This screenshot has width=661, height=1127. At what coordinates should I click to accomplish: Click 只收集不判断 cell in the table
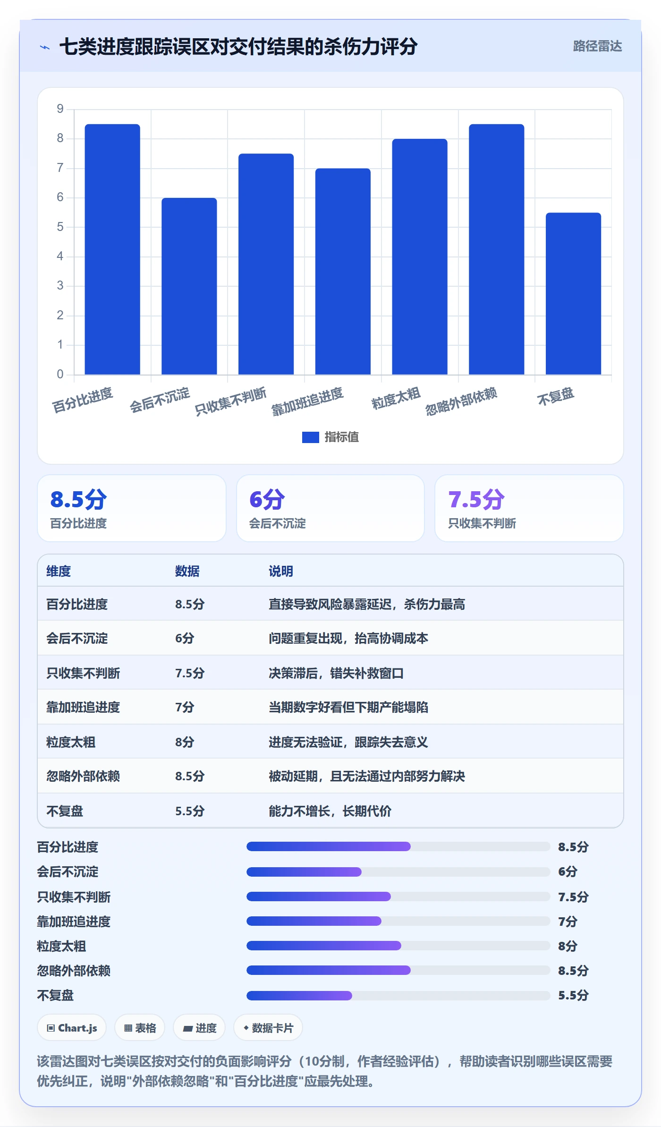click(x=83, y=673)
